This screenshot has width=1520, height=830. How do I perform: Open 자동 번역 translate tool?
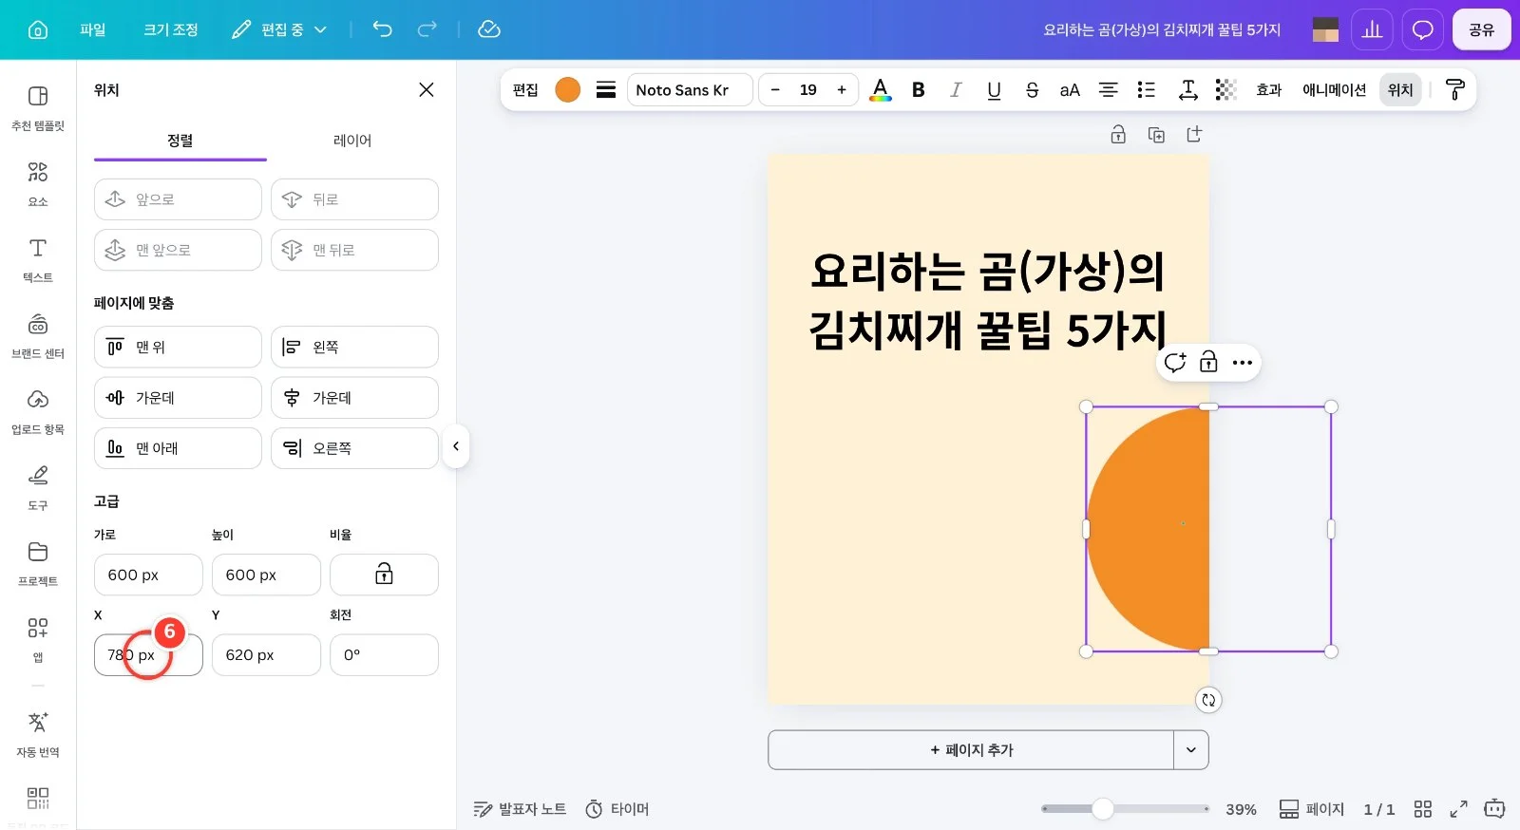click(38, 734)
